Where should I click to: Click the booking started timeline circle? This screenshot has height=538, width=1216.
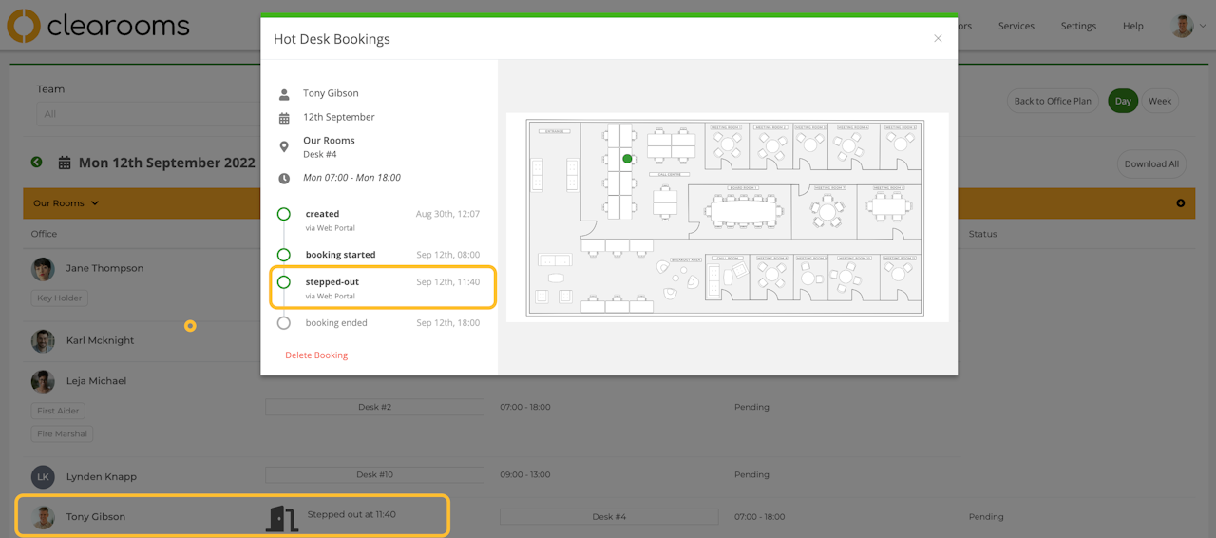coord(284,255)
